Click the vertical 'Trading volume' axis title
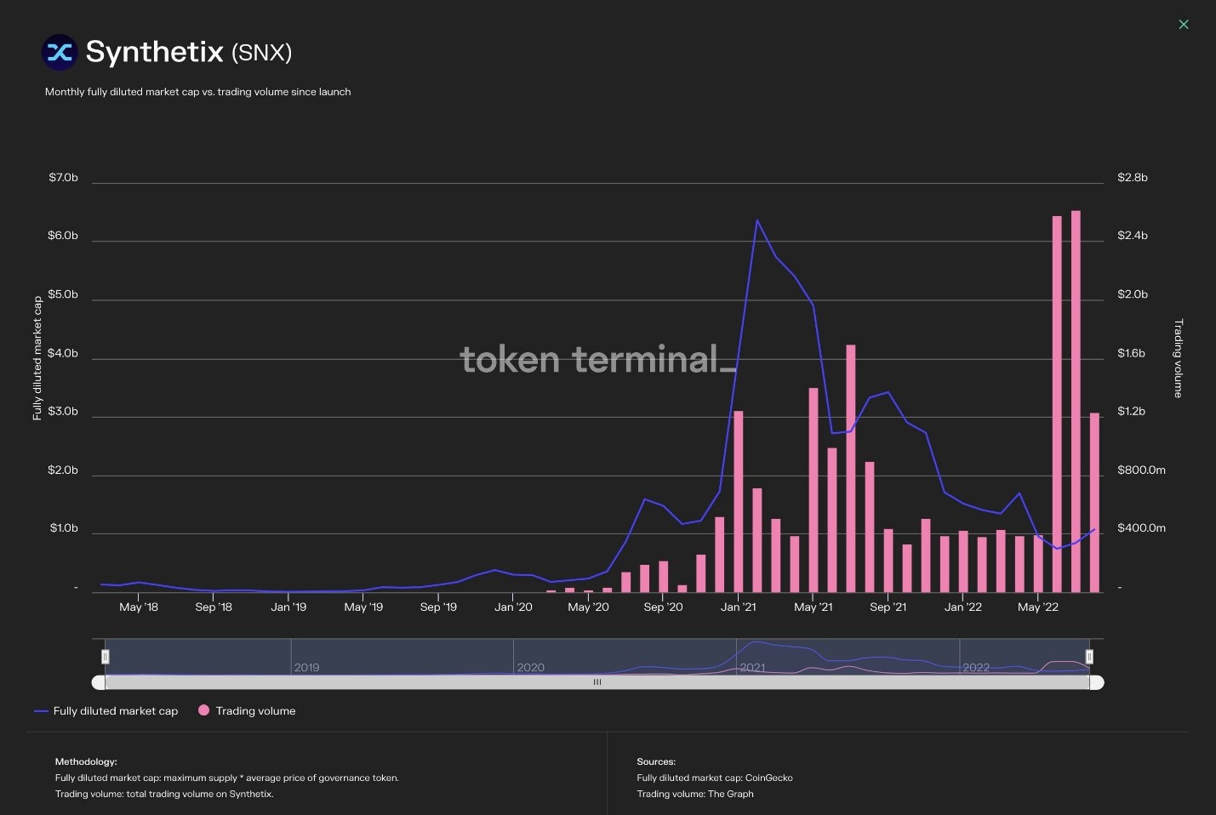 [1179, 358]
